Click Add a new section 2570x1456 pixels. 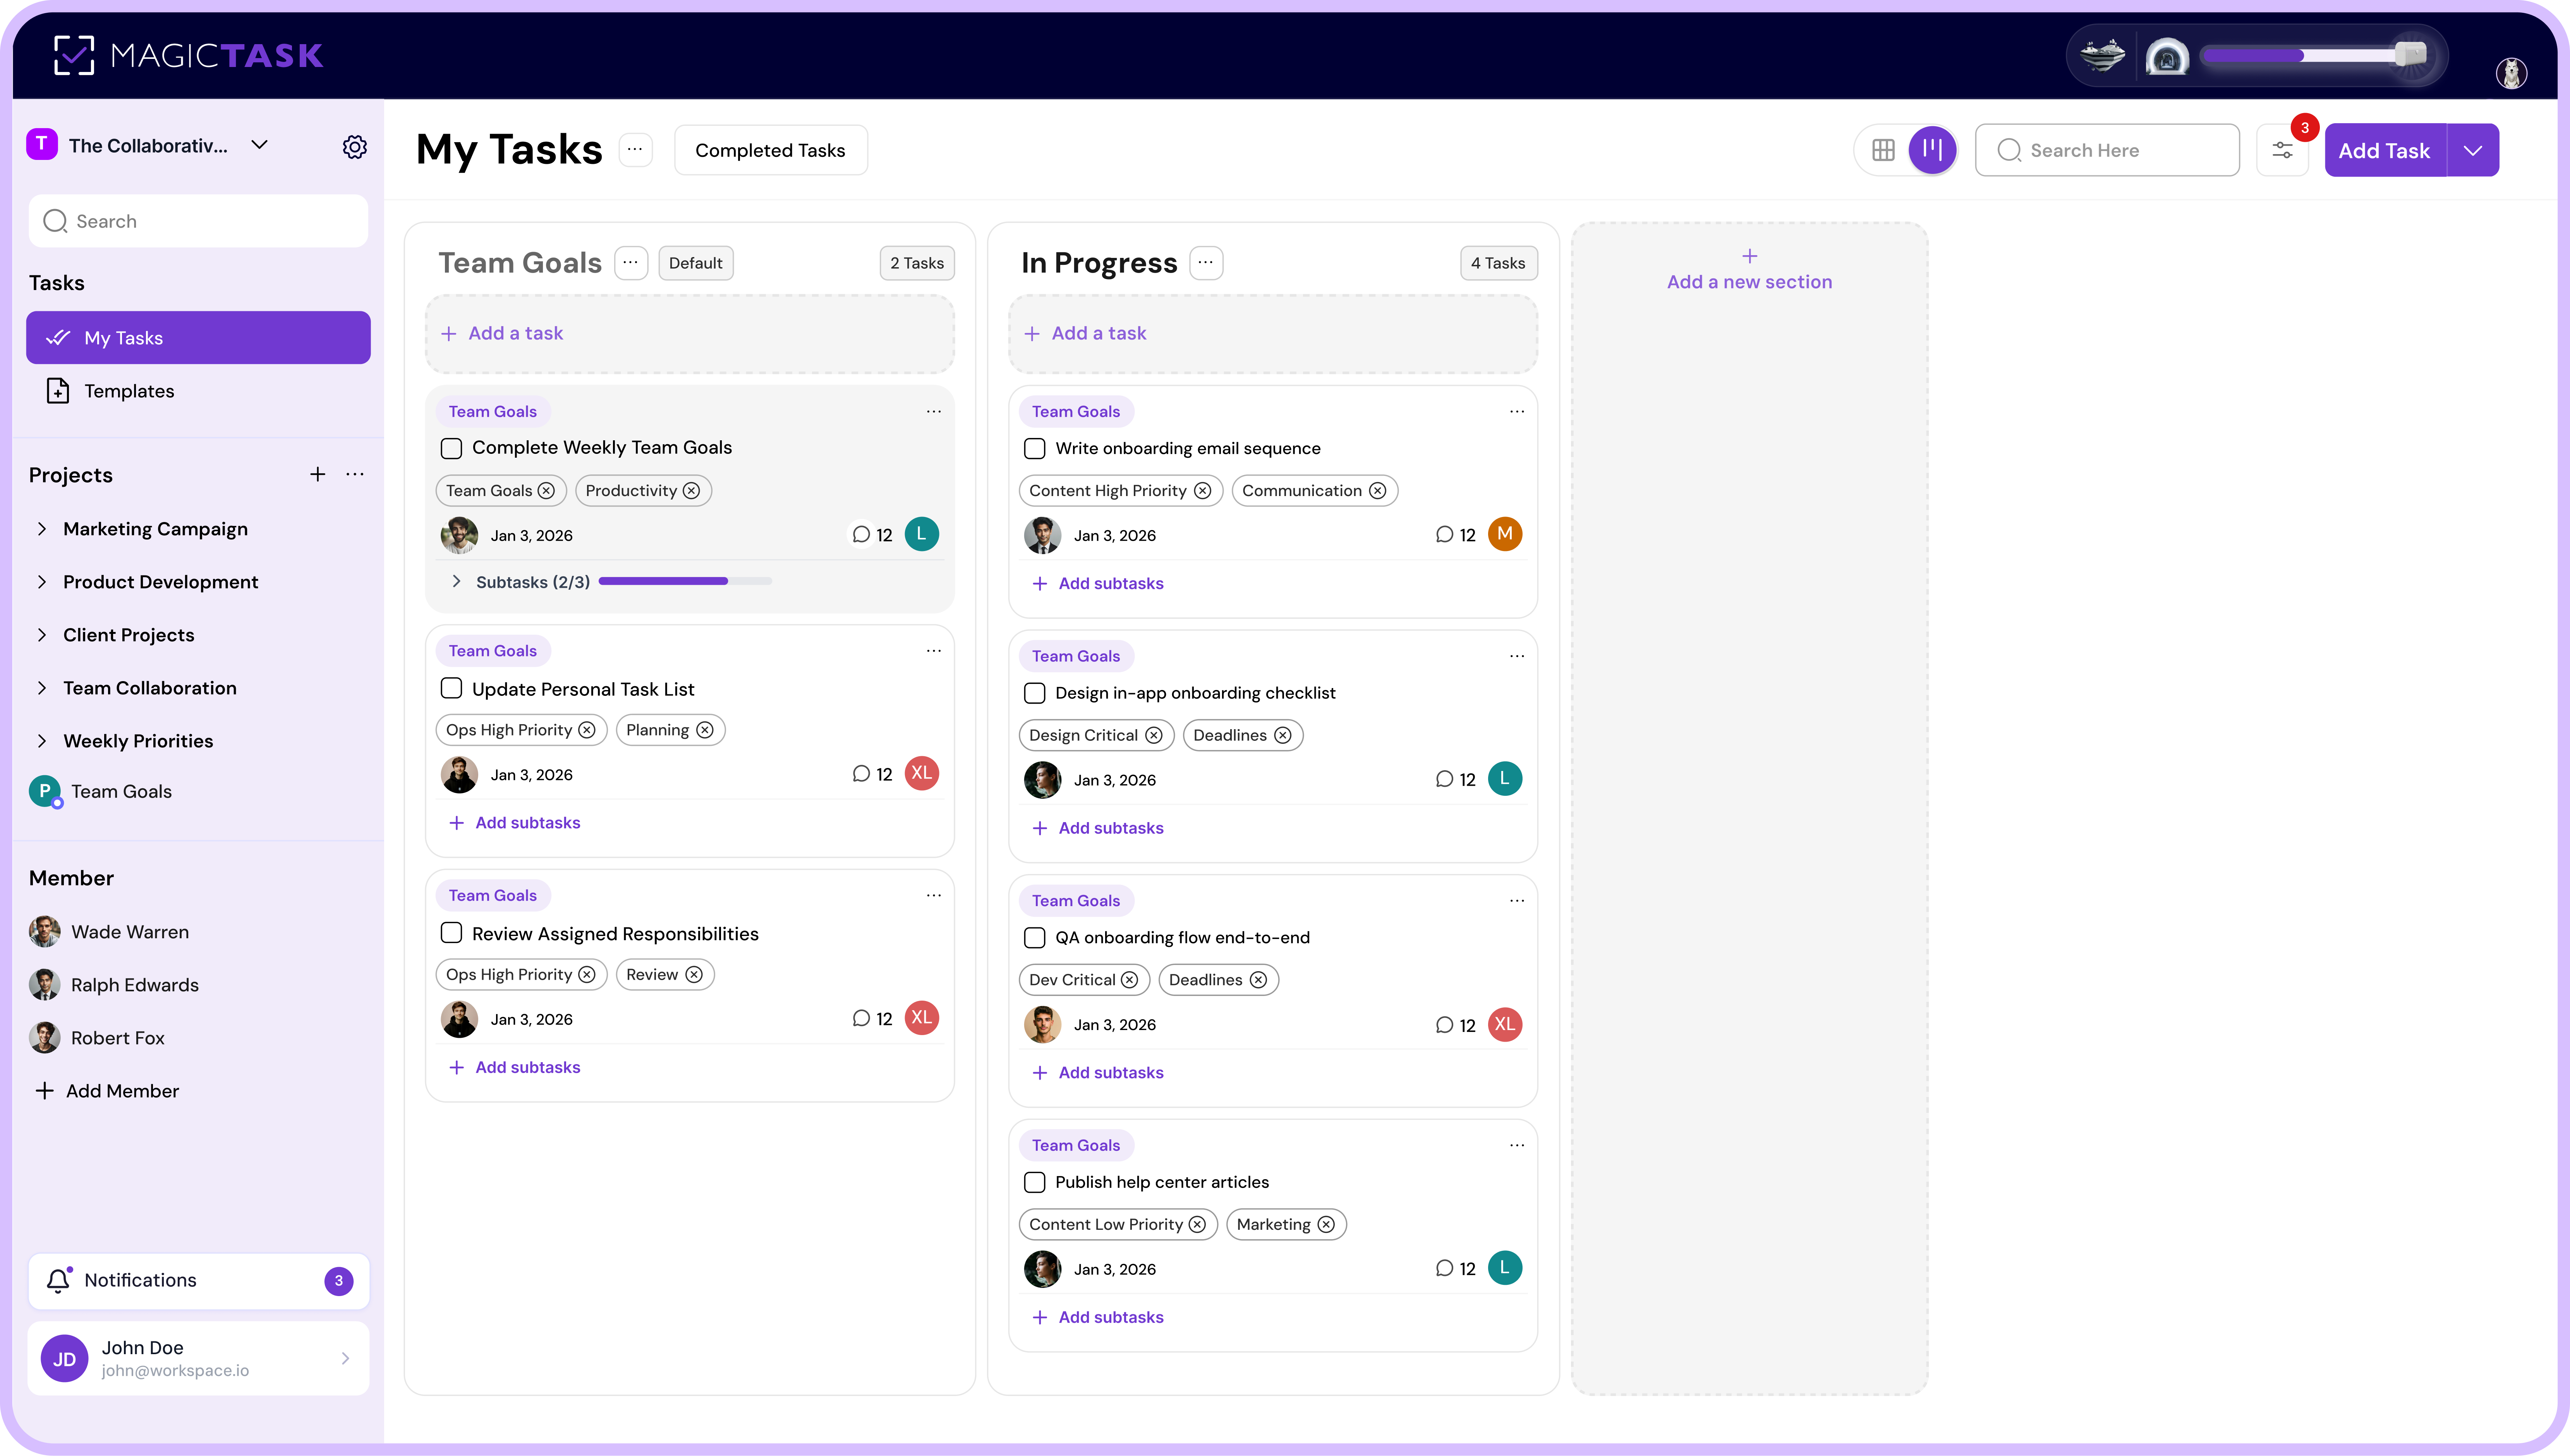point(1749,270)
